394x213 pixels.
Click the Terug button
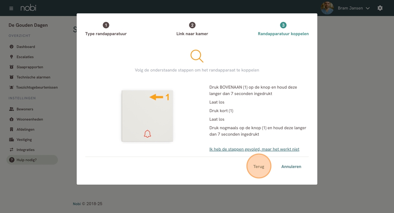(259, 166)
